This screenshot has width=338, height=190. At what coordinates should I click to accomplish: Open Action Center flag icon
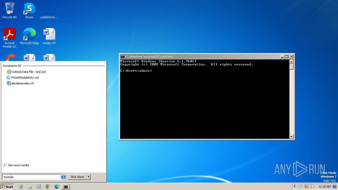pyautogui.click(x=313, y=187)
